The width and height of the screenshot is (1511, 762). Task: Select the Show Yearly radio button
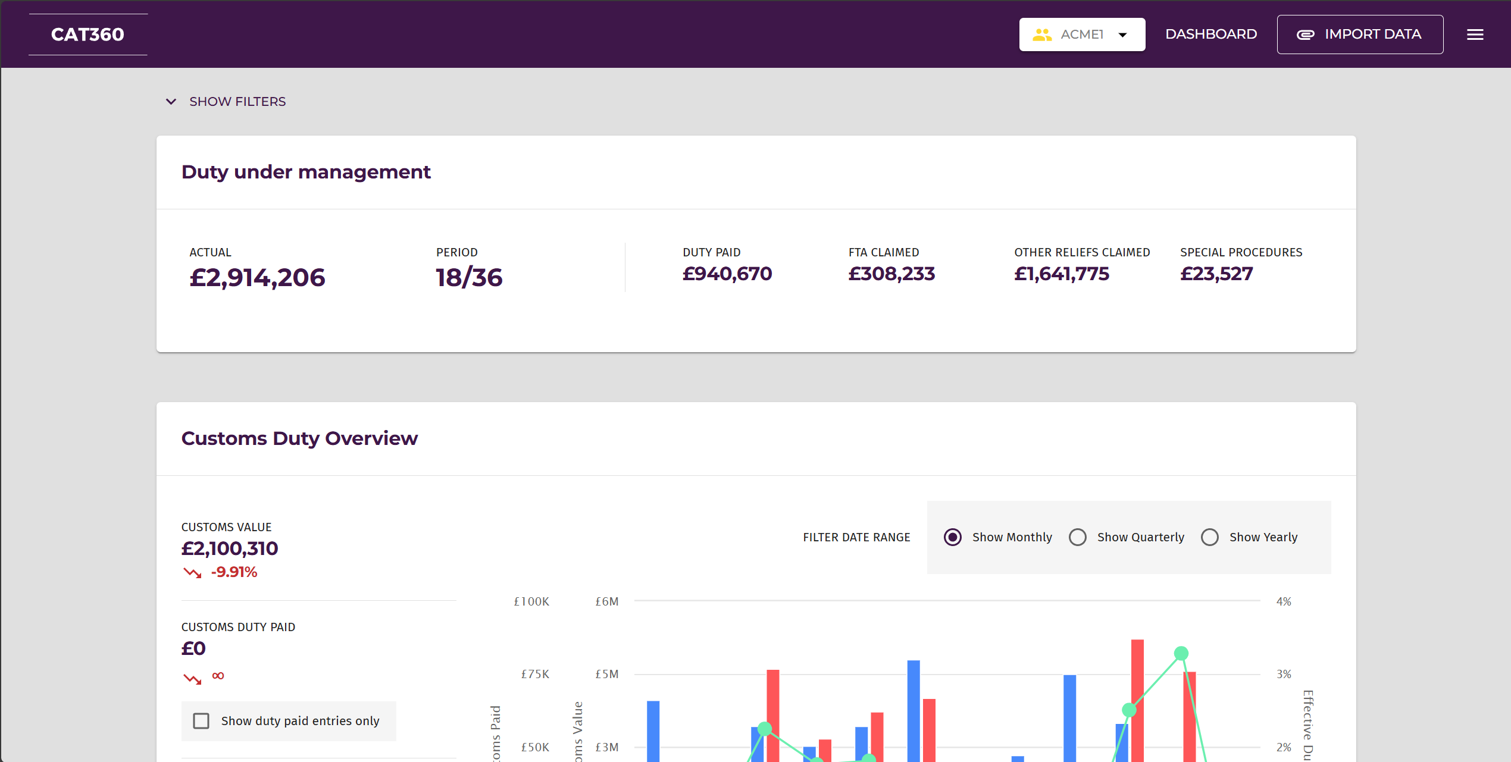coord(1210,537)
